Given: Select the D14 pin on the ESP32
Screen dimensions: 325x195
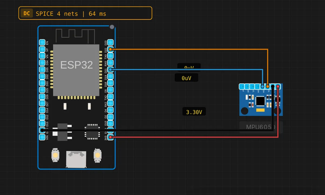Looking at the screenshot, I should point(42,110).
